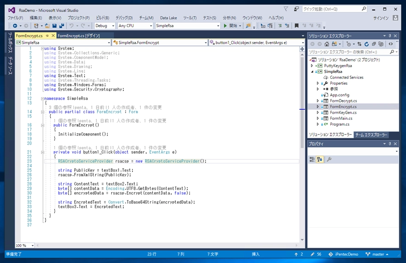
Task: Click the Redo arrow in the toolbar
Action: (83, 26)
